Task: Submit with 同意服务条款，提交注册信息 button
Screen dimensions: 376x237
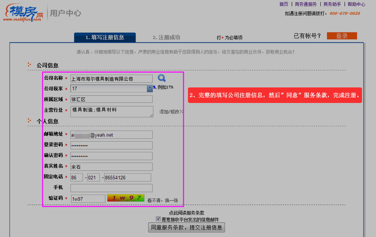Action: 186,227
